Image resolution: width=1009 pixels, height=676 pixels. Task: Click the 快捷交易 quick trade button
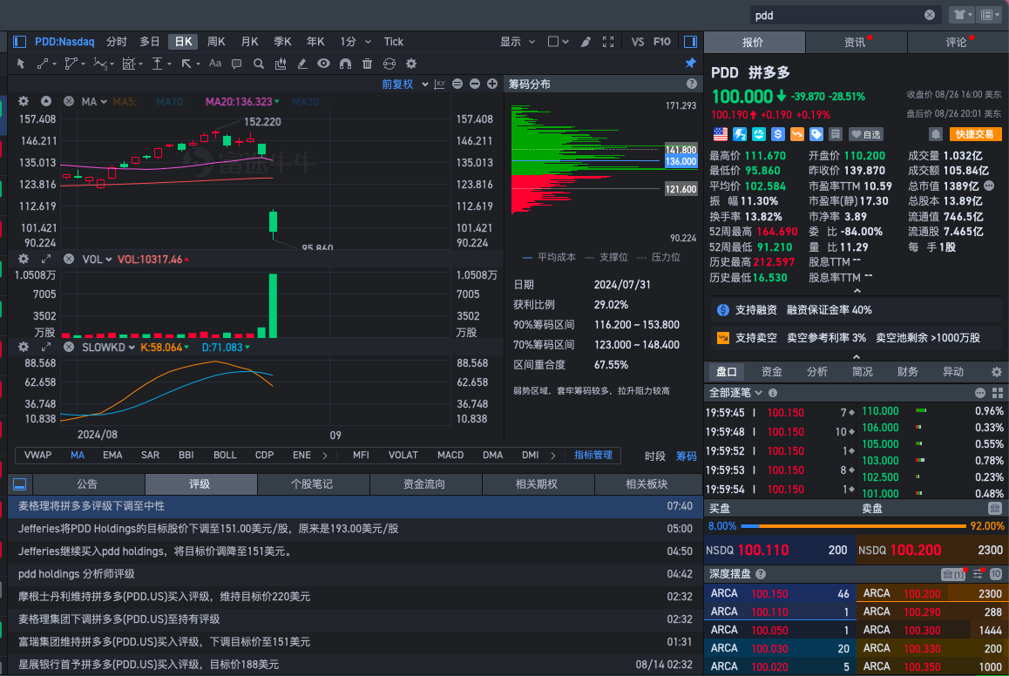pyautogui.click(x=976, y=134)
